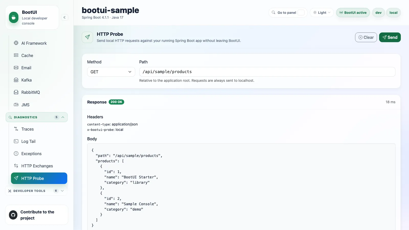409x230 pixels.
Task: Click the sun icon in theme selector
Action: (x=315, y=13)
